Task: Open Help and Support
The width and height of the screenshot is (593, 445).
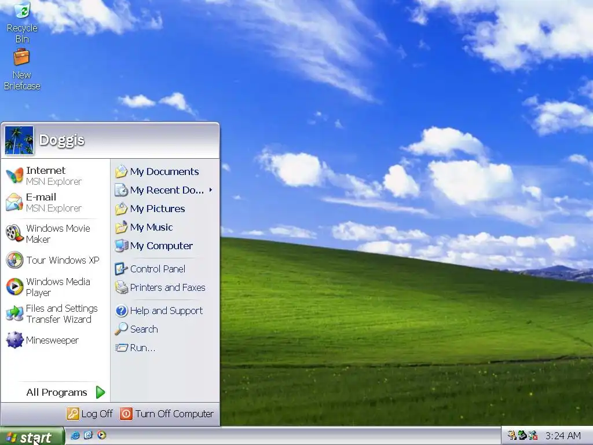Action: point(164,311)
